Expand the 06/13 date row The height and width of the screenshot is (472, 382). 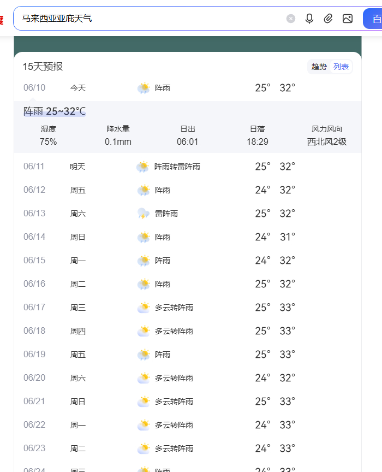click(188, 214)
